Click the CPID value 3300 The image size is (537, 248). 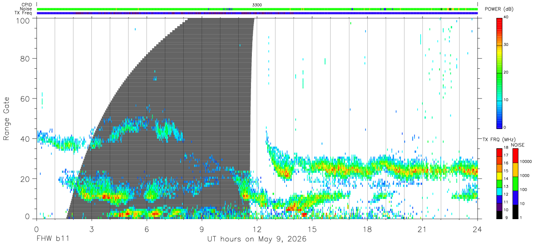coord(258,5)
